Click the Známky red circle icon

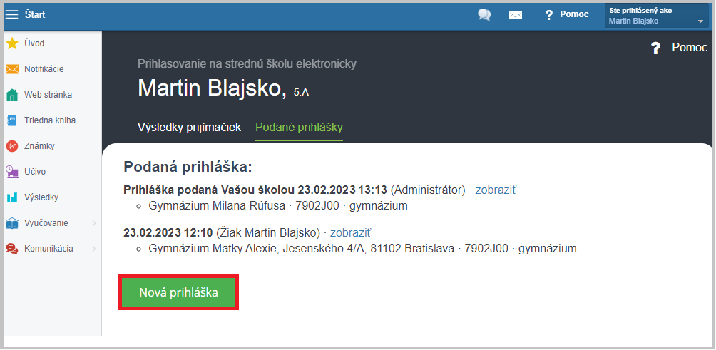pos(12,146)
